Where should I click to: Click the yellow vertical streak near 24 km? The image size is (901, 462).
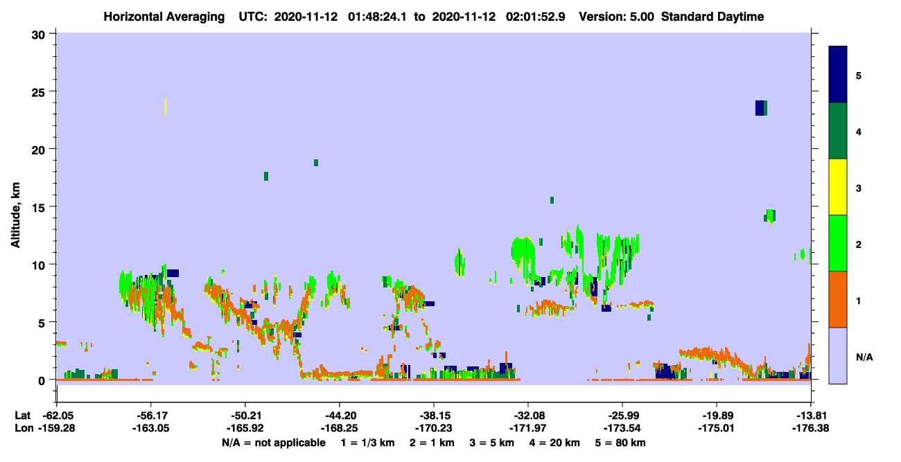click(166, 105)
